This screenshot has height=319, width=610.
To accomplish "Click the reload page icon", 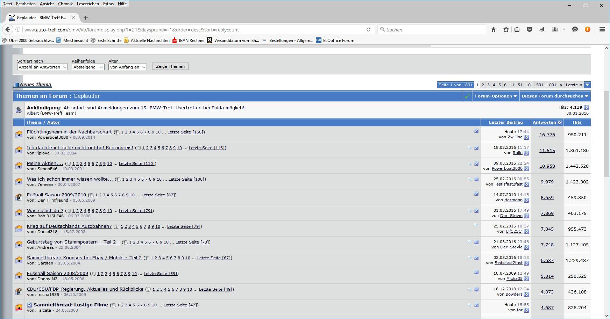I will pyautogui.click(x=368, y=30).
